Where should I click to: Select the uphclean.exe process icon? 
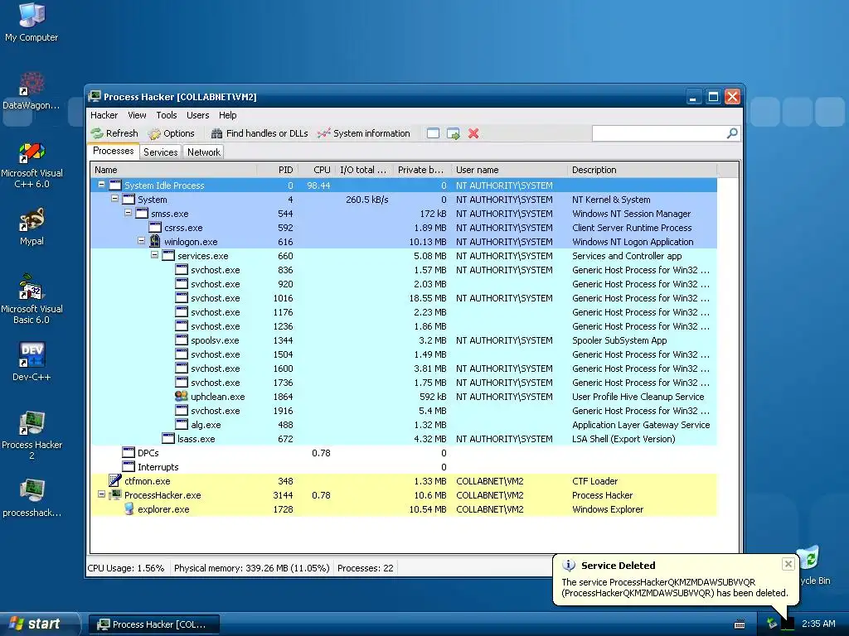coord(182,396)
